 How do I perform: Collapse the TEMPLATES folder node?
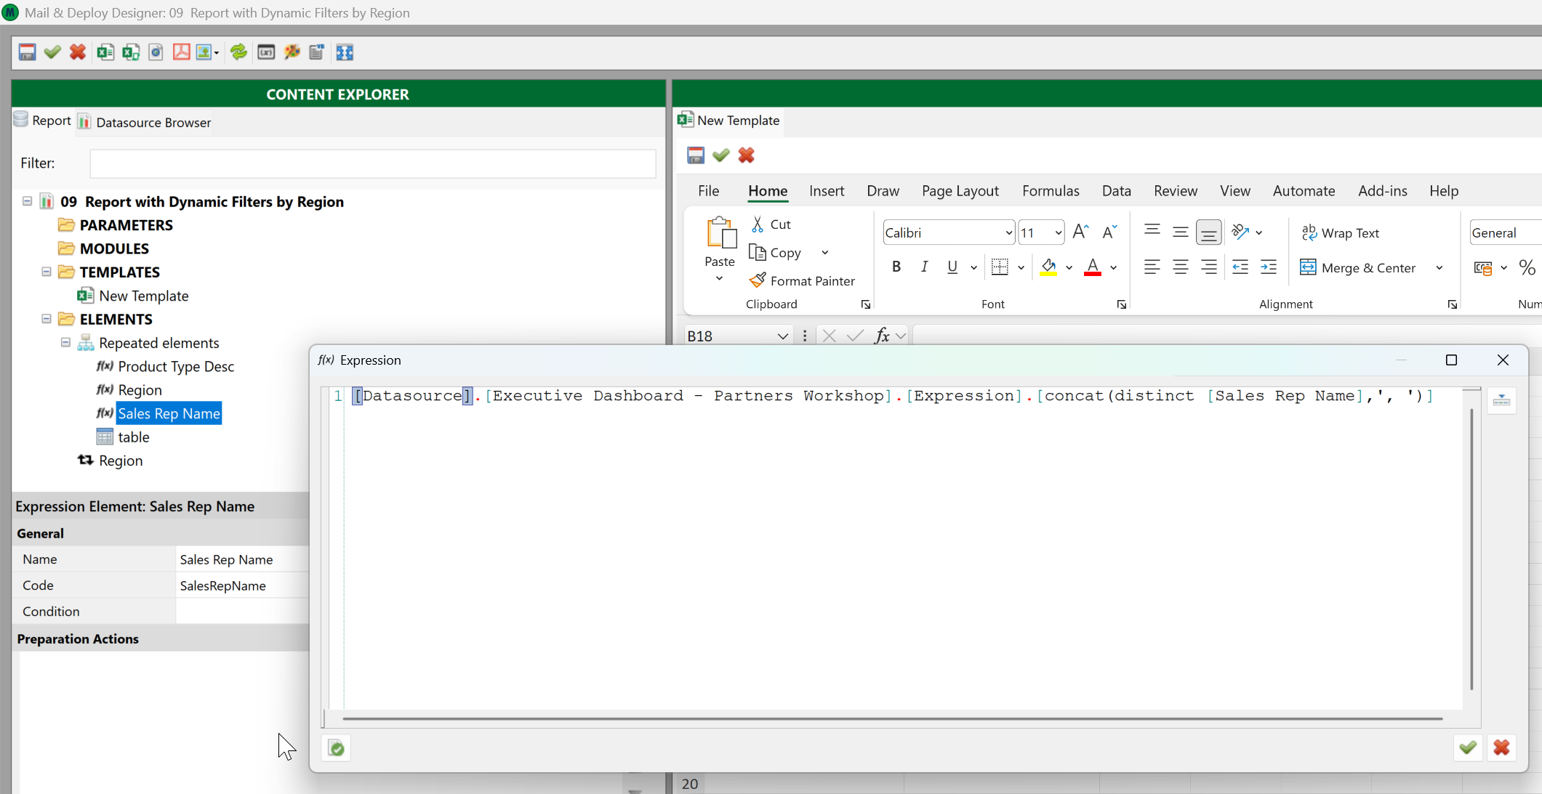47,272
